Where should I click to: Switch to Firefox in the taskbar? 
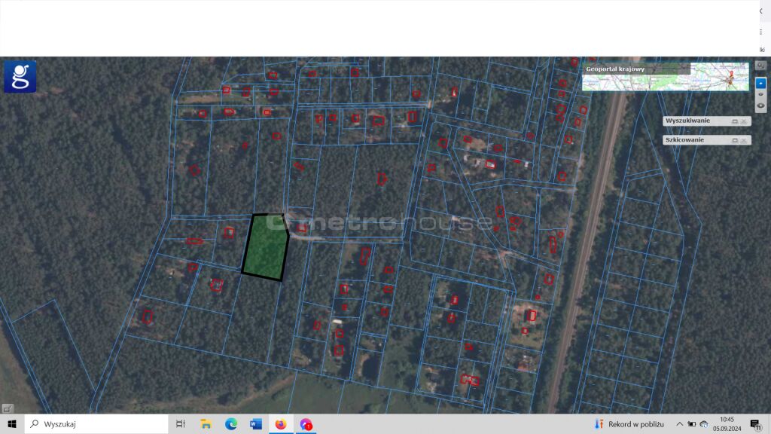[281, 424]
